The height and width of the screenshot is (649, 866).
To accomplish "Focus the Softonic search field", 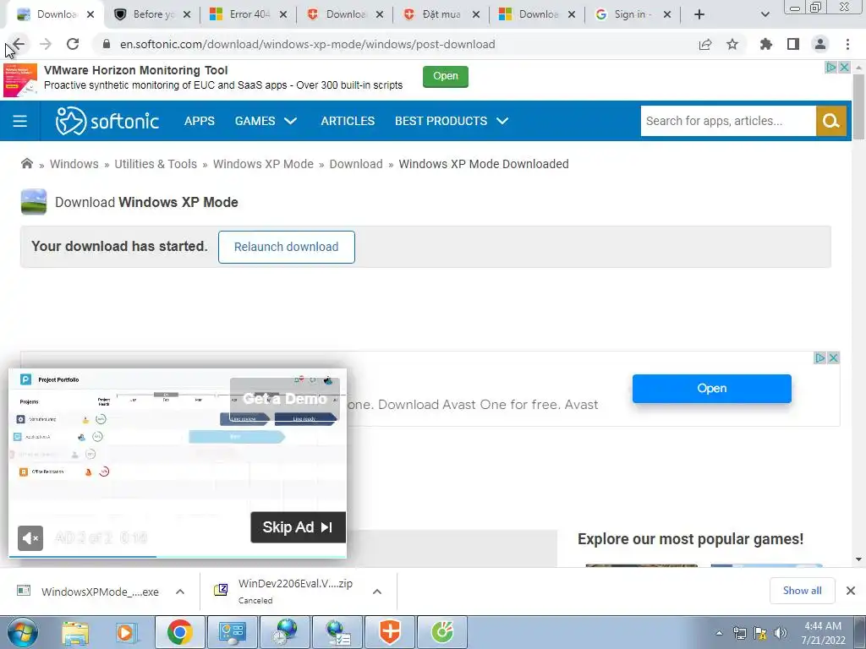I will 728,121.
